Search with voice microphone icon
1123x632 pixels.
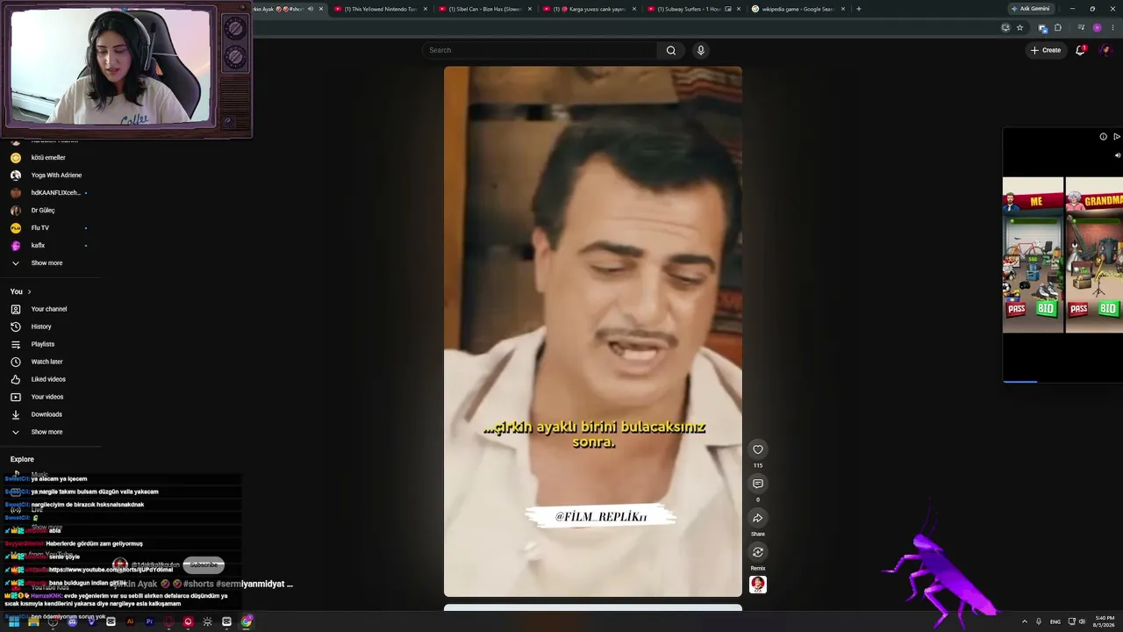700,50
